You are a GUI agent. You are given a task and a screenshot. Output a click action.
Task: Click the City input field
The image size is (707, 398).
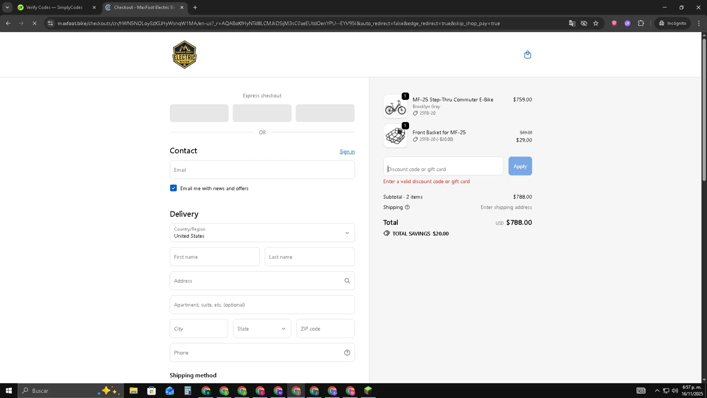coord(198,329)
